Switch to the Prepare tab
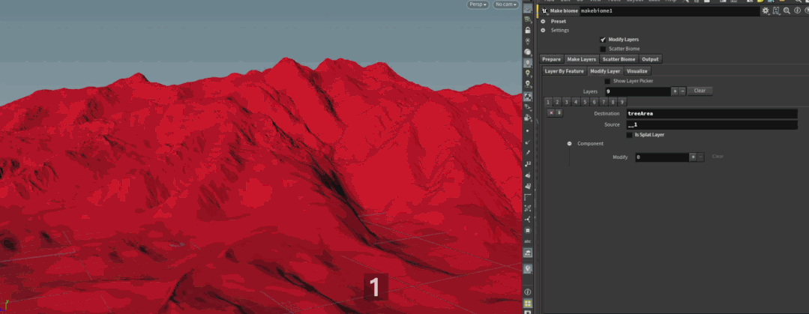This screenshot has width=809, height=314. point(551,59)
